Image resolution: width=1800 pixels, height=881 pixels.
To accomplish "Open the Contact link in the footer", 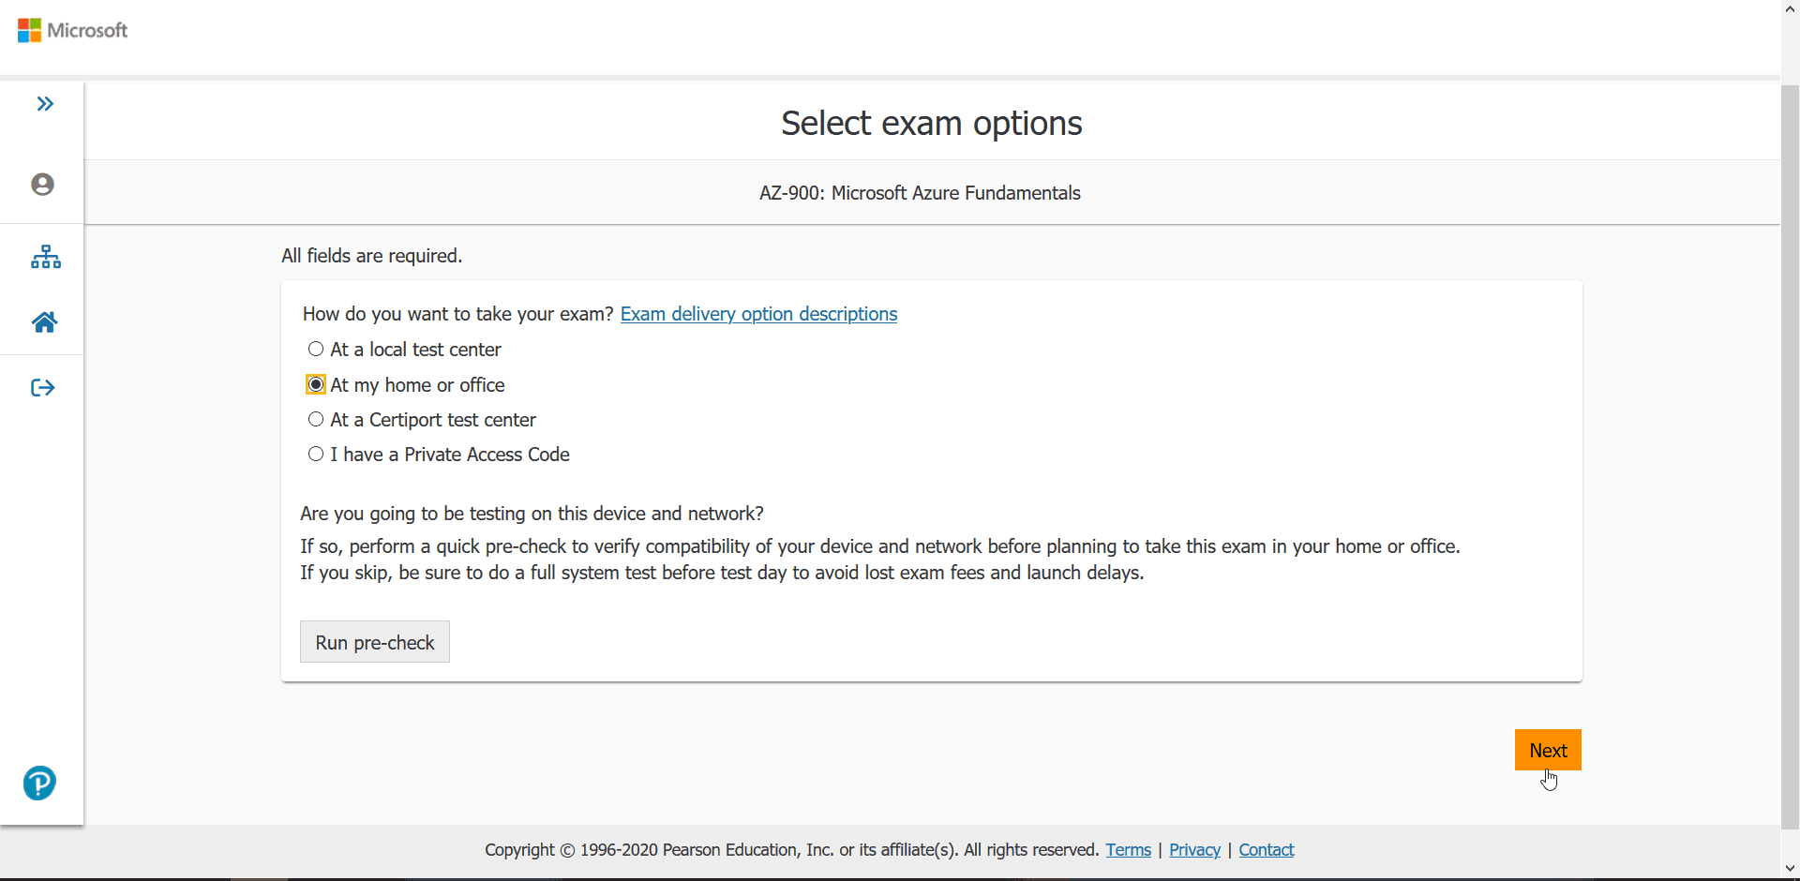I will [x=1266, y=849].
